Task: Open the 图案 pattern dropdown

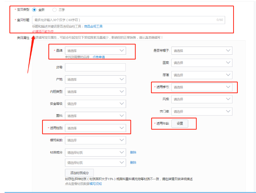Action: pyautogui.click(x=202, y=63)
